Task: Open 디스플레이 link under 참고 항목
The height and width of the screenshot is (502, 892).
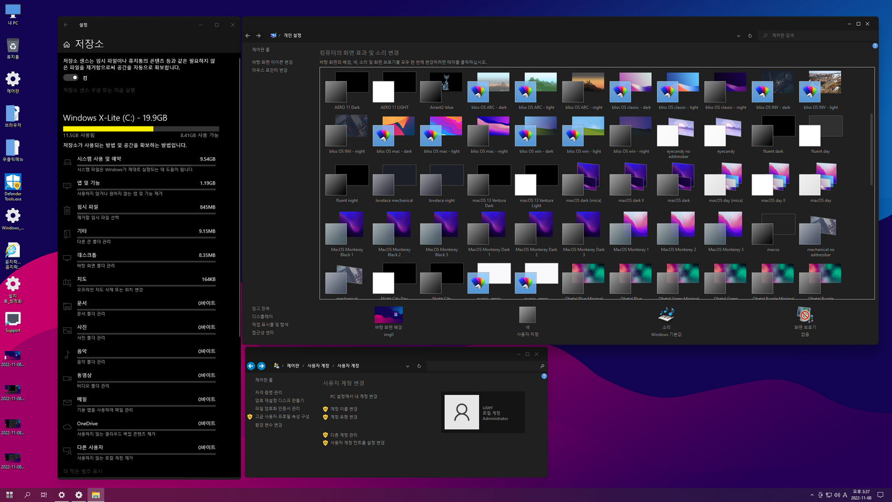Action: click(262, 316)
